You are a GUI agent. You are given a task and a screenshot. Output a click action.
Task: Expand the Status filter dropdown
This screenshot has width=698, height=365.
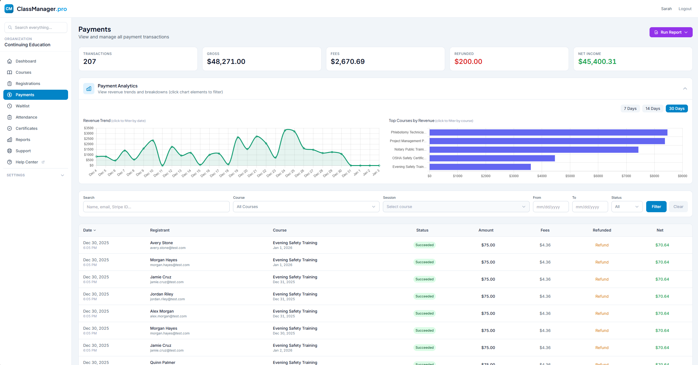tap(627, 207)
